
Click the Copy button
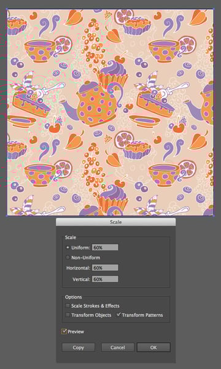click(x=79, y=348)
